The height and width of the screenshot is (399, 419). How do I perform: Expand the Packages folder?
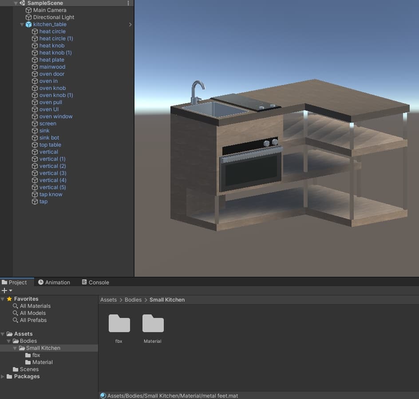(3, 376)
